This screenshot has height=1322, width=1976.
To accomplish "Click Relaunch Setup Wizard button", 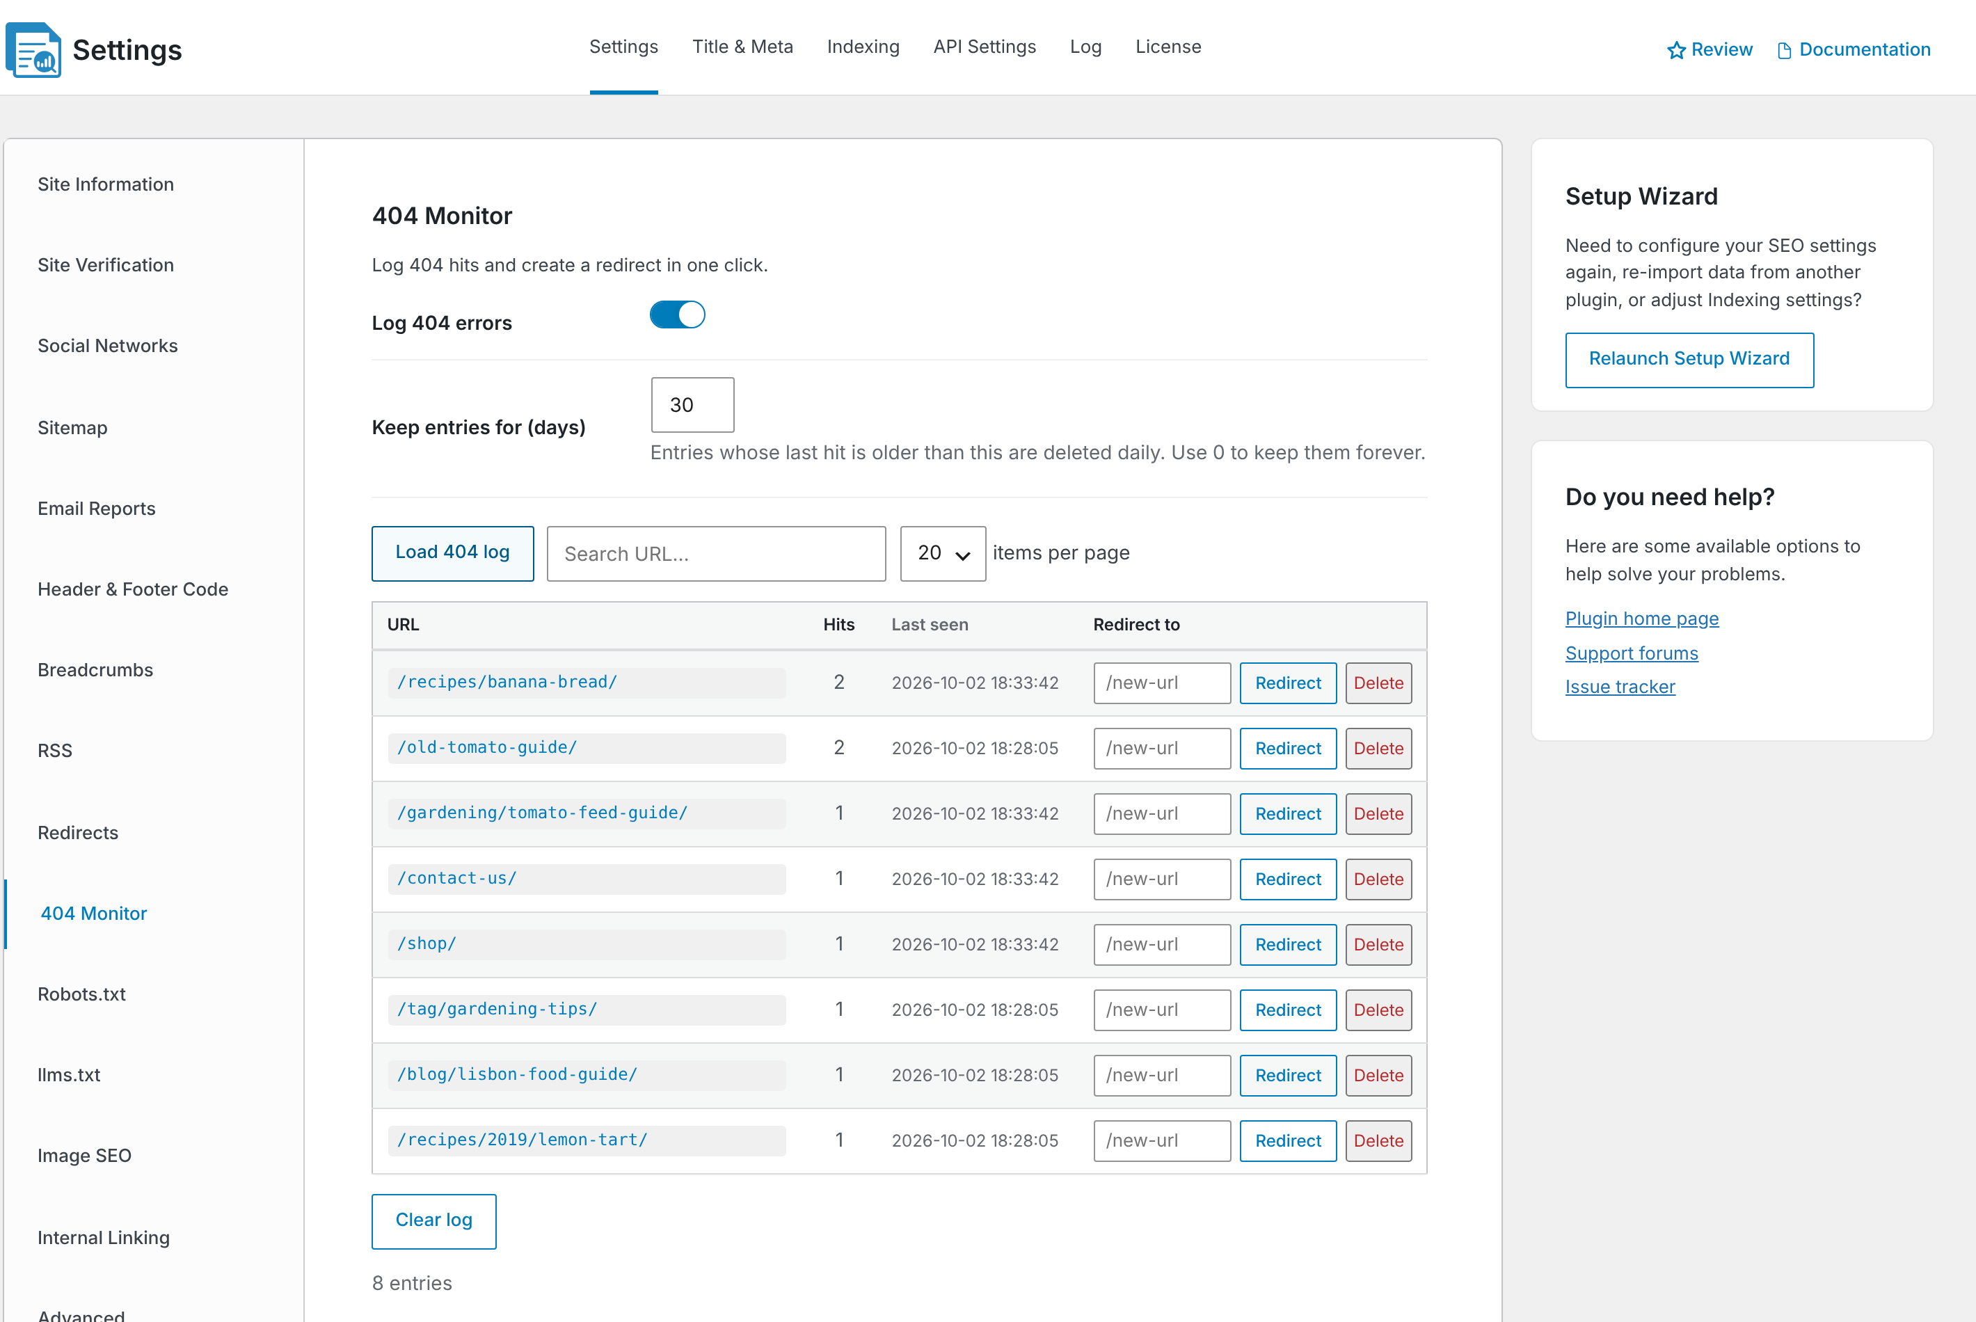I will (x=1689, y=359).
